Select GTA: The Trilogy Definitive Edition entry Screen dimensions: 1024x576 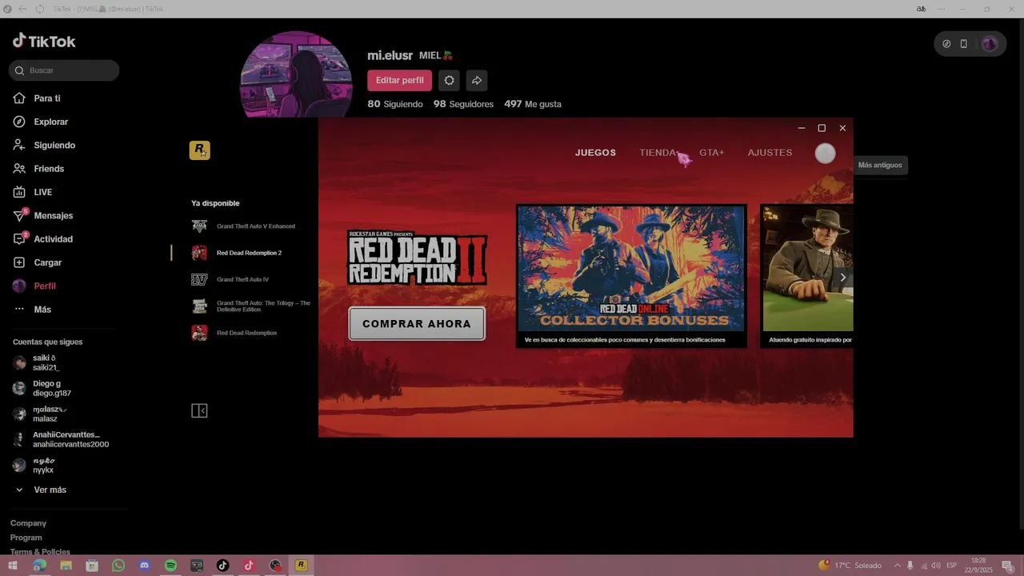tap(251, 306)
